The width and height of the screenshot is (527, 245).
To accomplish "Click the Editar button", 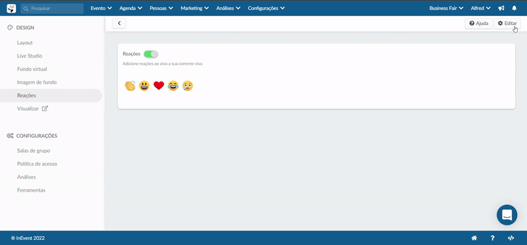I will point(507,24).
